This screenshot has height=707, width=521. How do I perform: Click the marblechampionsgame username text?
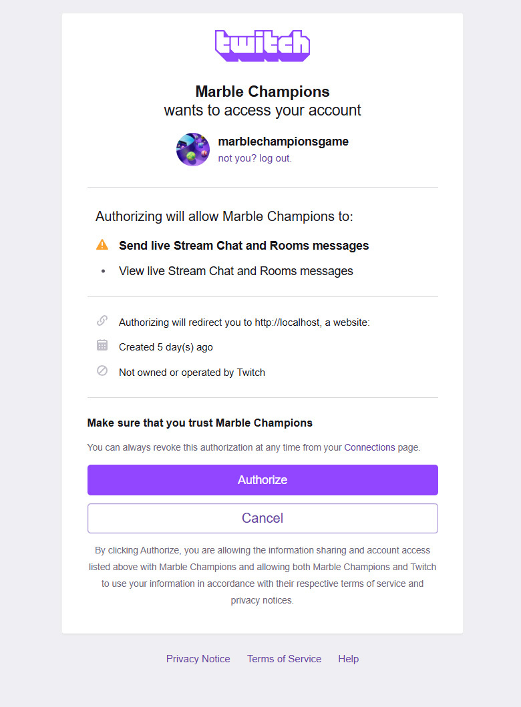click(283, 142)
